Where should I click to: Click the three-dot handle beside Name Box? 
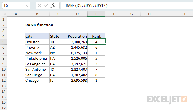point(33,5)
